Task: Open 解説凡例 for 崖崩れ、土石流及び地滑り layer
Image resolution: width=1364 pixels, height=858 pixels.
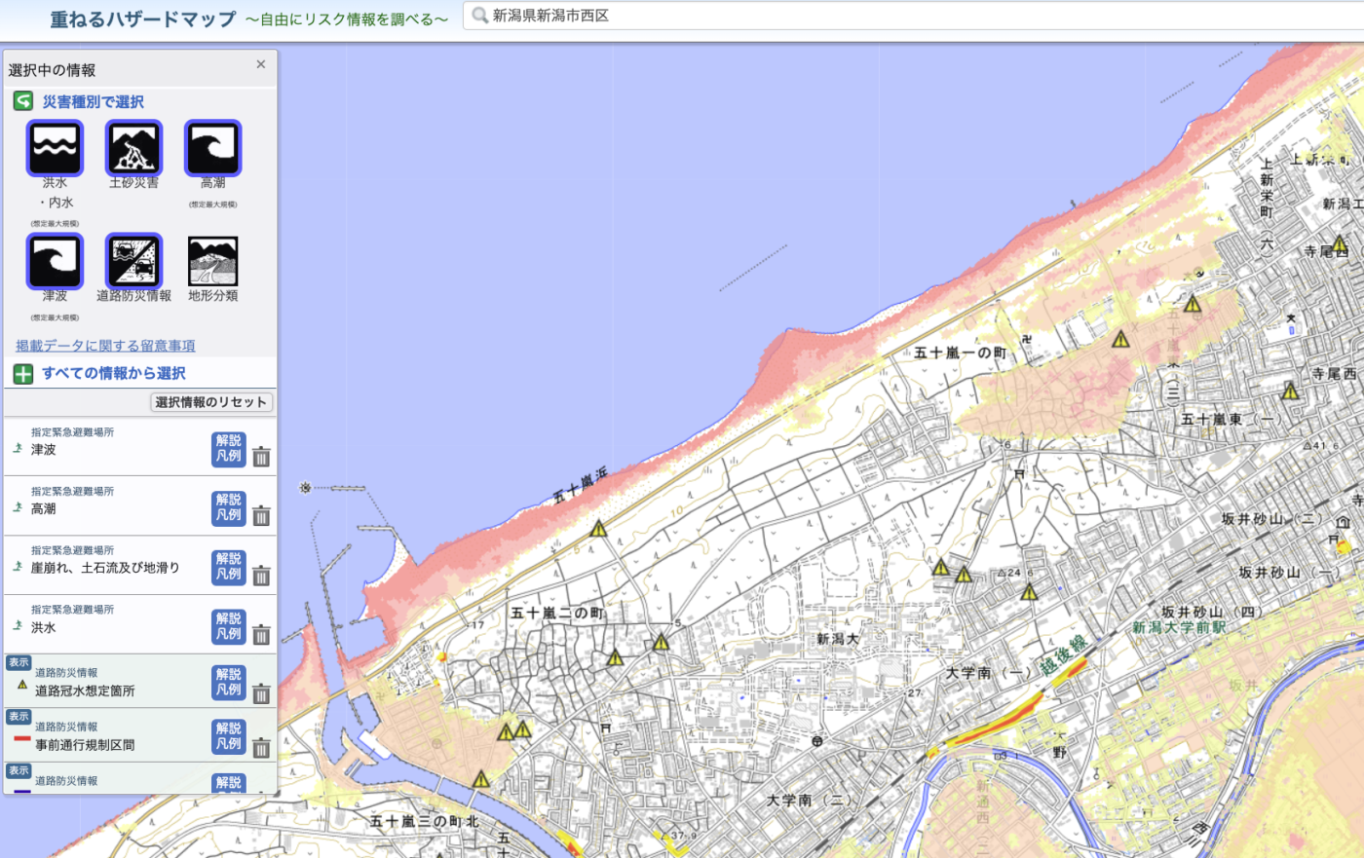Action: pos(228,567)
